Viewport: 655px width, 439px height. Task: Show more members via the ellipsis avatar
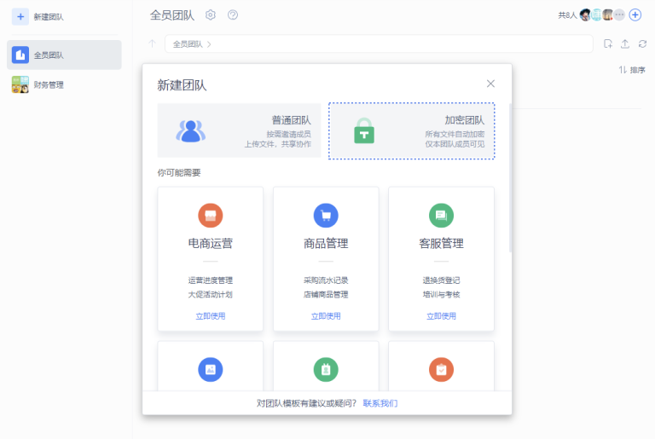point(619,14)
